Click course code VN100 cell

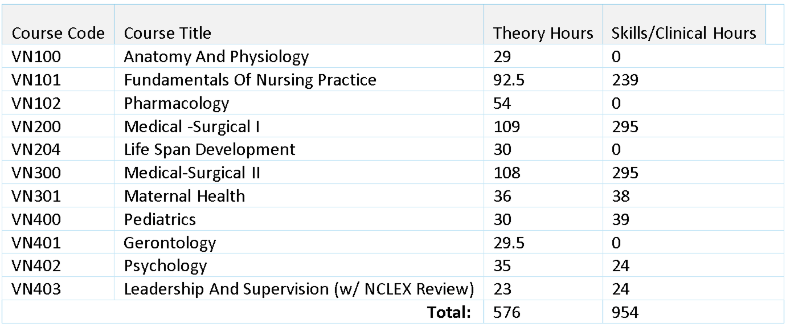(36, 57)
